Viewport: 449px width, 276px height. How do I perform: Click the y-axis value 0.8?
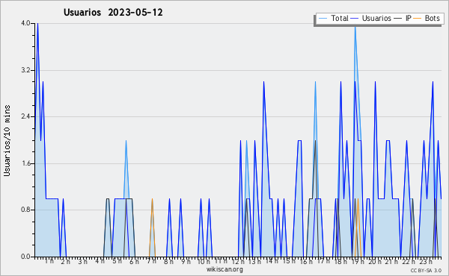click(25, 210)
